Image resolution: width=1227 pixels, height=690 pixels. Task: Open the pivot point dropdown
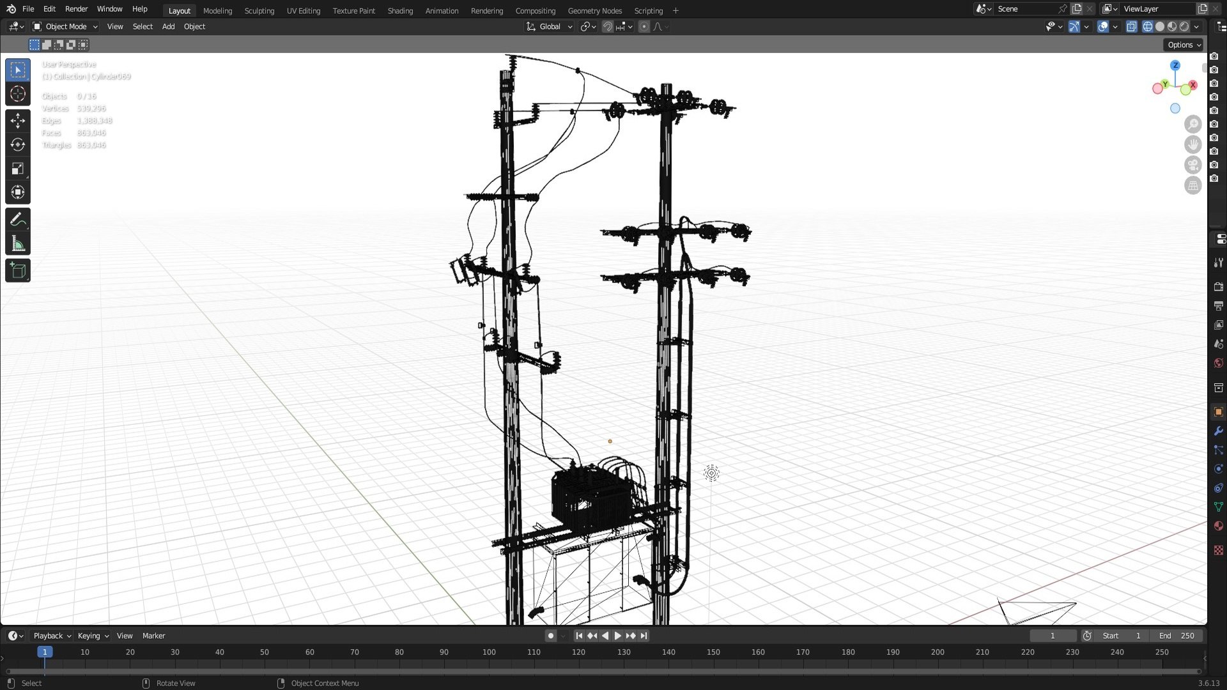coord(588,27)
